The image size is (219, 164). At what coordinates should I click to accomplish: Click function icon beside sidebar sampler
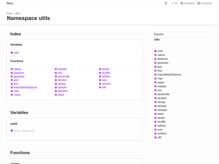155,110
